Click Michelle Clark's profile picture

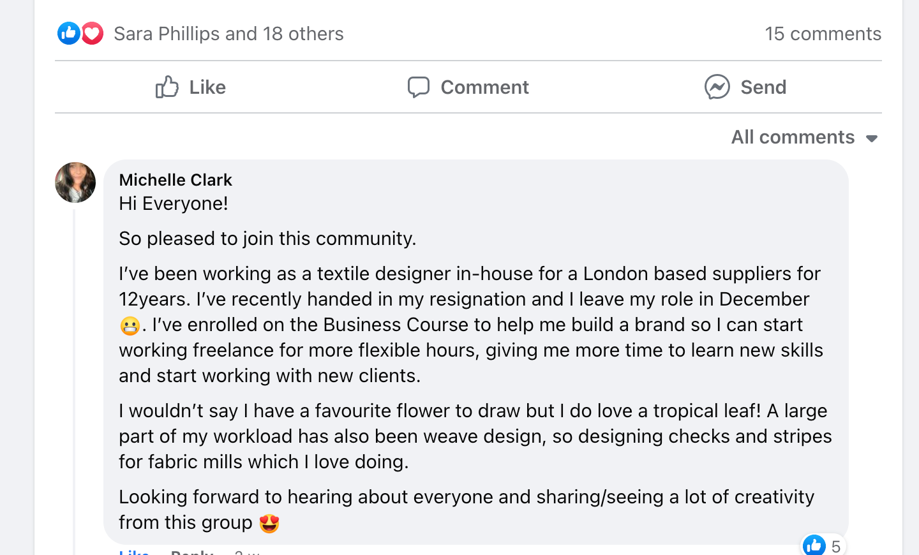pos(75,182)
